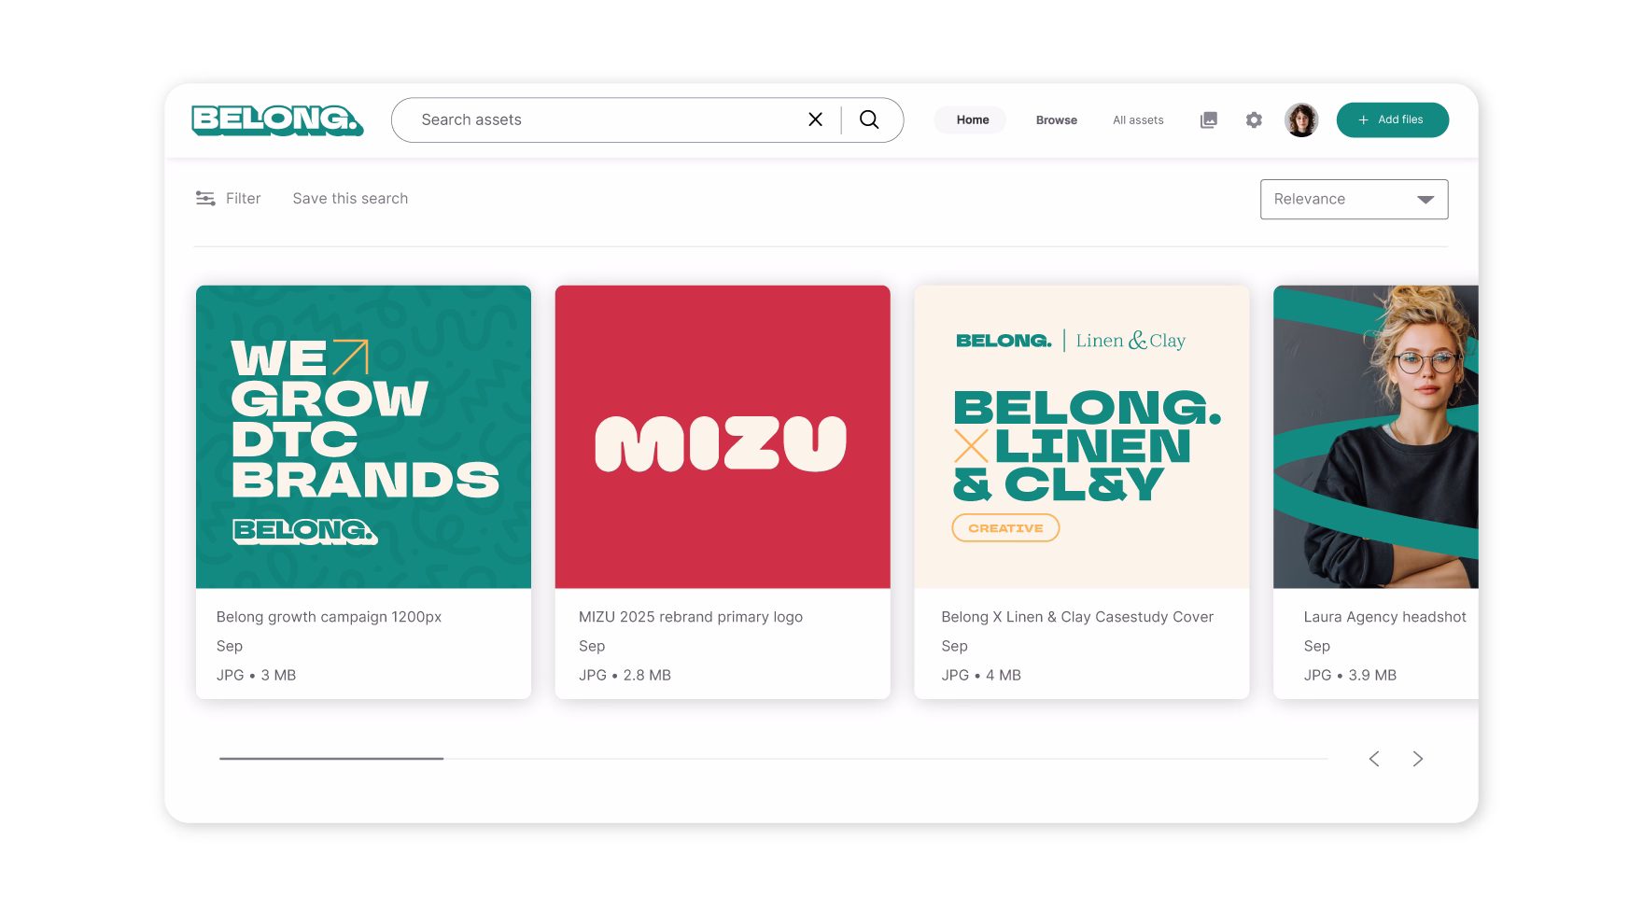Click the JPG • 2.8 MB file info
Screen dimensions: 1643x924
point(625,675)
